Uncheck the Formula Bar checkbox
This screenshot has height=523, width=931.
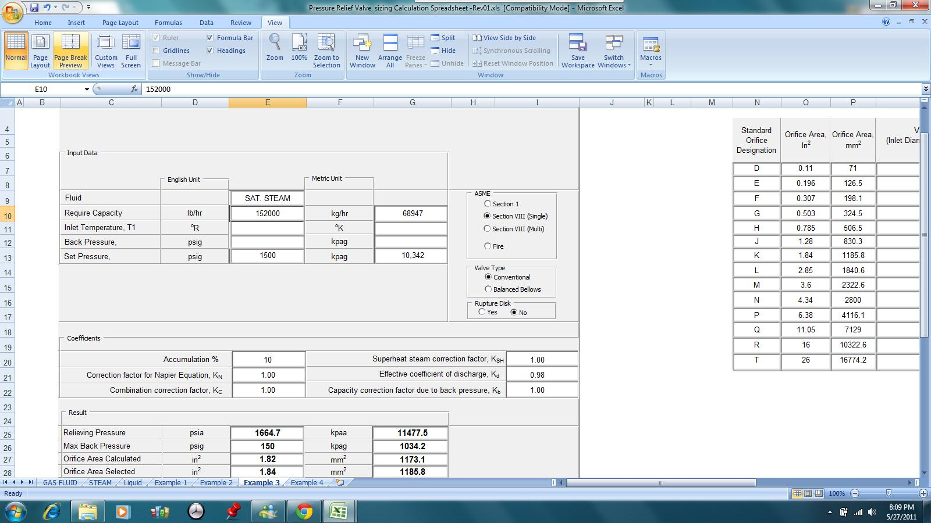(x=210, y=38)
